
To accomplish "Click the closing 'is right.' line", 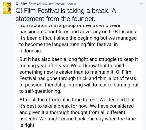I will [27, 125].
